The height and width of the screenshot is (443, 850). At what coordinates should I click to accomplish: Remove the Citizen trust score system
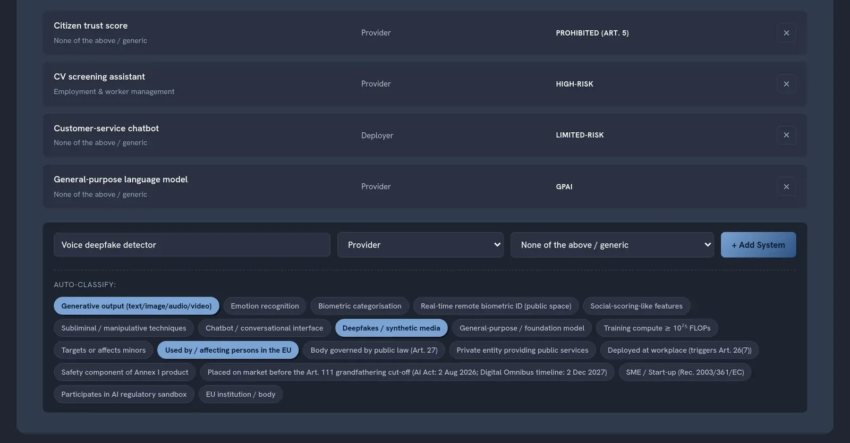(786, 33)
